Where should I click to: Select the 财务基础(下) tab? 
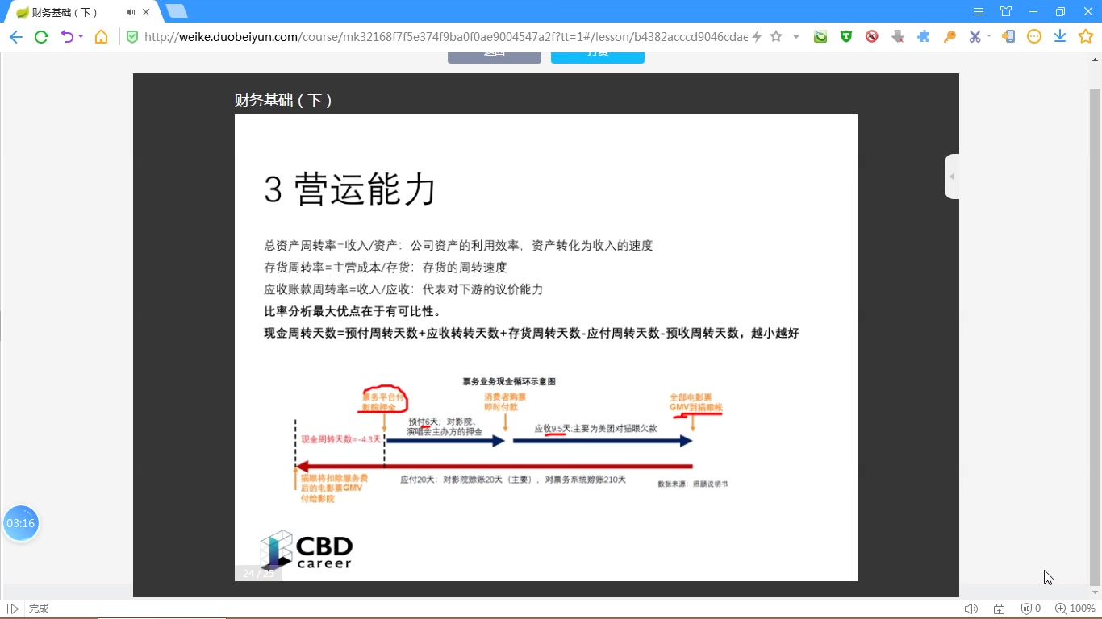(82, 12)
